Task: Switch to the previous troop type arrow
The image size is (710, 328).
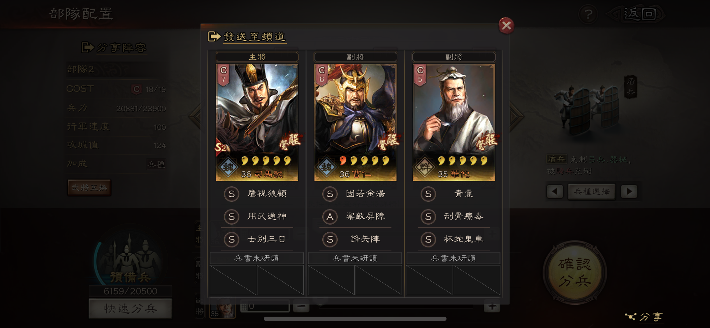Action: click(555, 192)
